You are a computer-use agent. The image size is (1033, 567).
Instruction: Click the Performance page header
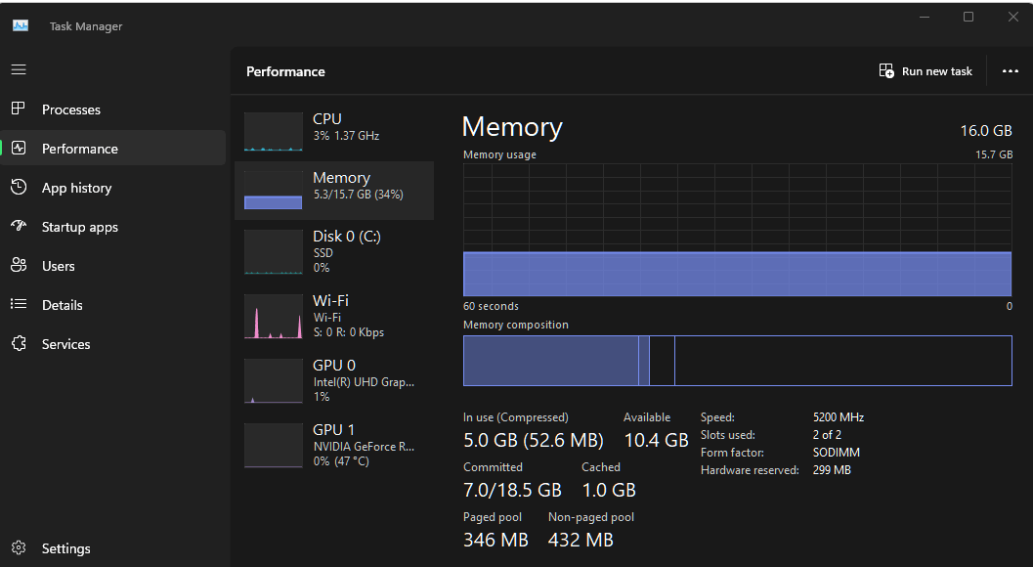point(285,71)
